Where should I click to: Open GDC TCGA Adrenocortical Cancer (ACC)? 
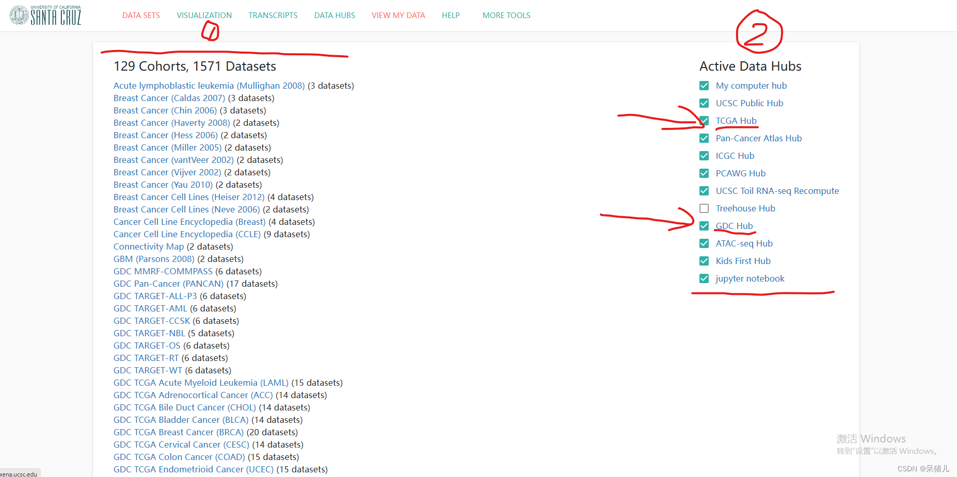(x=193, y=395)
